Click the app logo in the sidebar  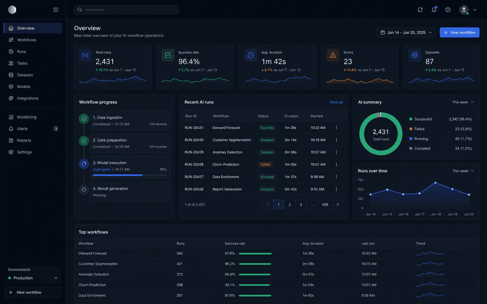point(12,10)
